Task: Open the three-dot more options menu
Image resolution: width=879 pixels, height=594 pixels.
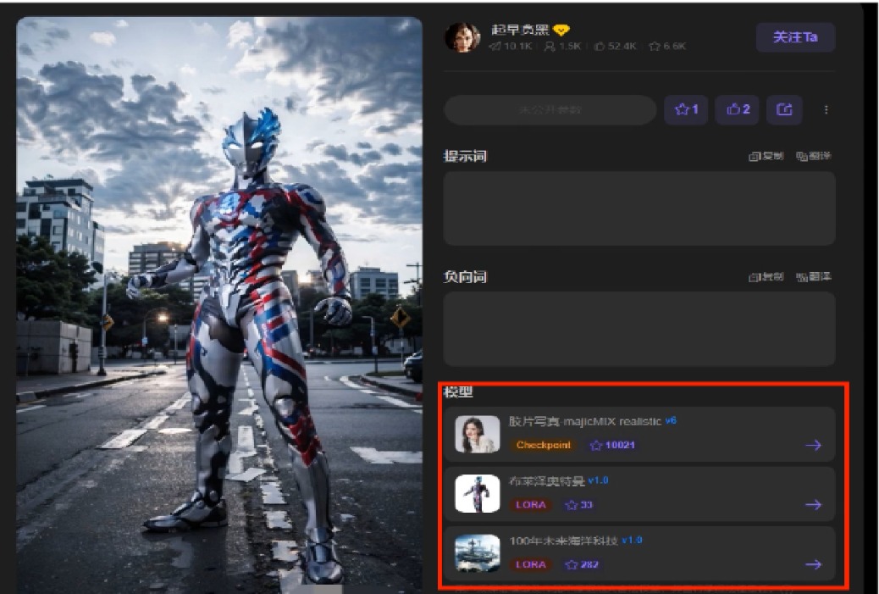Action: click(826, 109)
